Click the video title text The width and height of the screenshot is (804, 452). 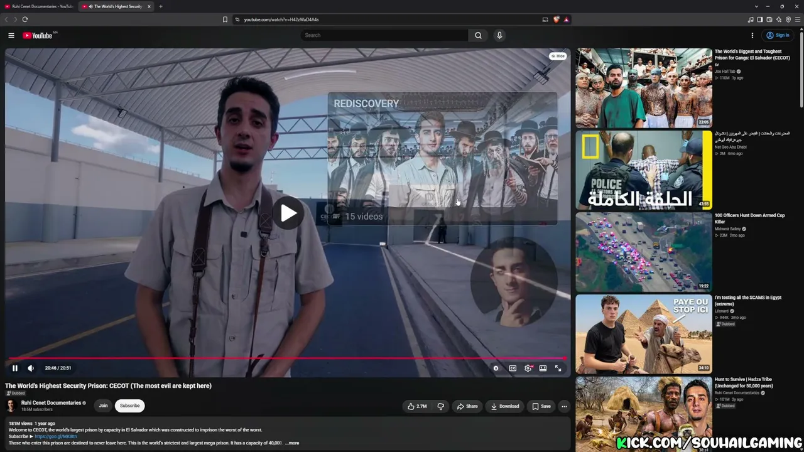click(108, 386)
